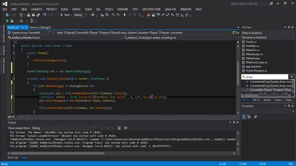This screenshot has height=166, width=296.
Task: Click the editor split plus icon above scrollbar
Action: pos(238,42)
